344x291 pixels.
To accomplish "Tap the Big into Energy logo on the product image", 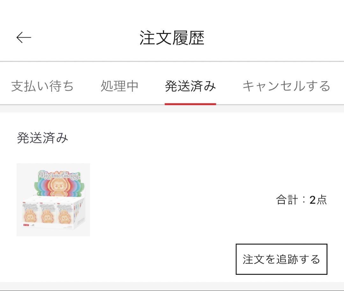I will tap(60, 175).
